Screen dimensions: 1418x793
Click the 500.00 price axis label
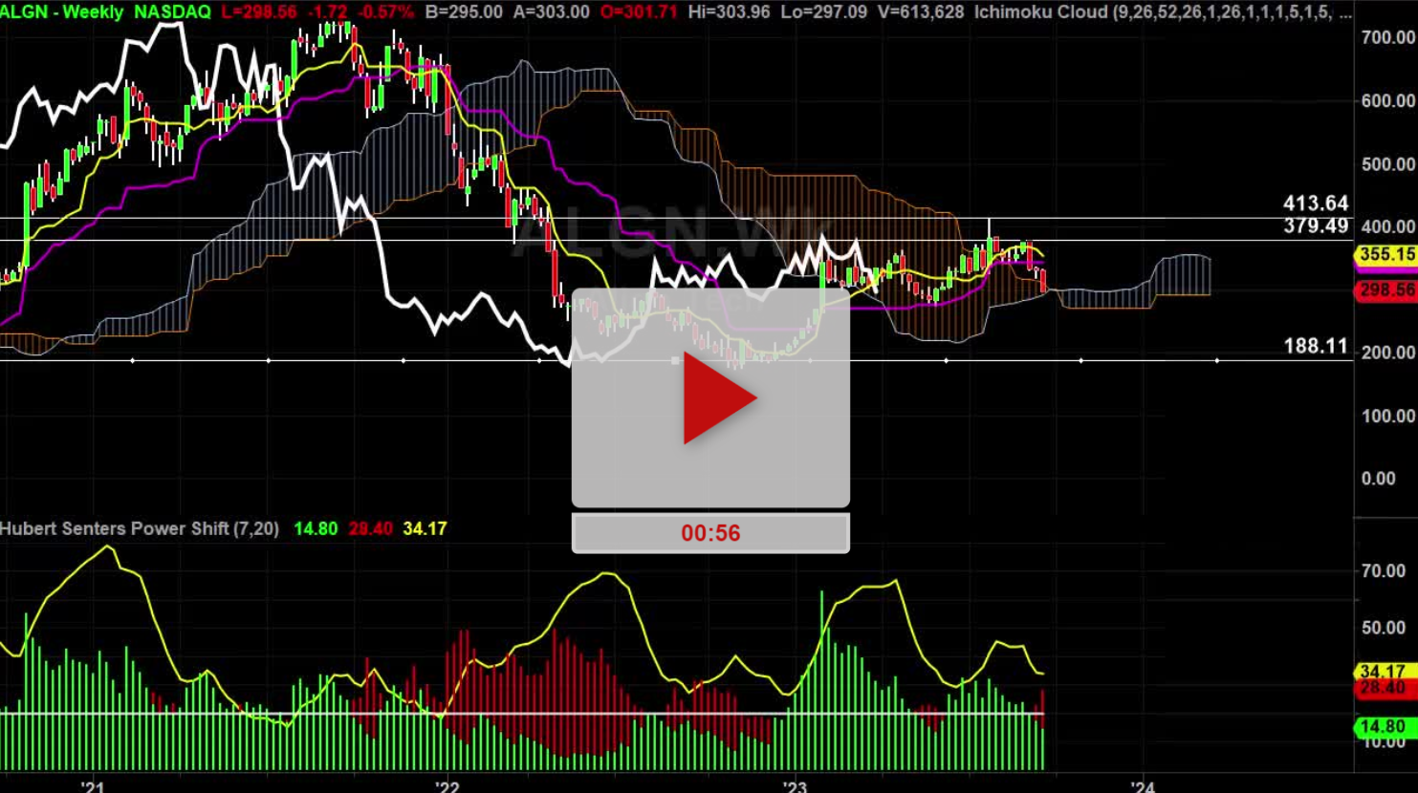pyautogui.click(x=1388, y=163)
